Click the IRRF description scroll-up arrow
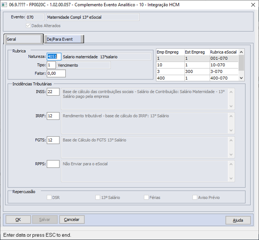The height and width of the screenshot is (240, 259). click(231, 116)
